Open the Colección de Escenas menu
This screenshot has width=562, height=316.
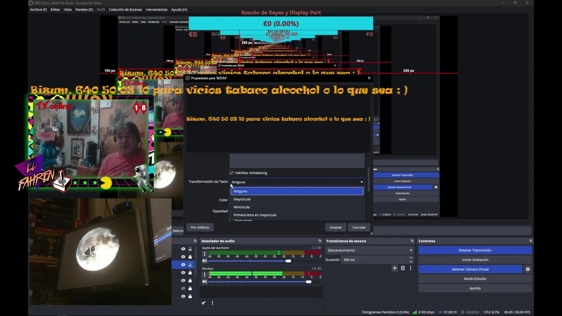(x=125, y=10)
